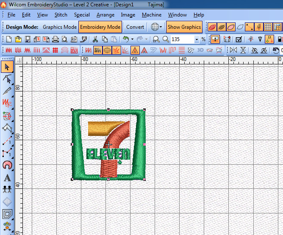The image size is (283, 235).
Task: Open the Arrange menu
Action: 105,15
